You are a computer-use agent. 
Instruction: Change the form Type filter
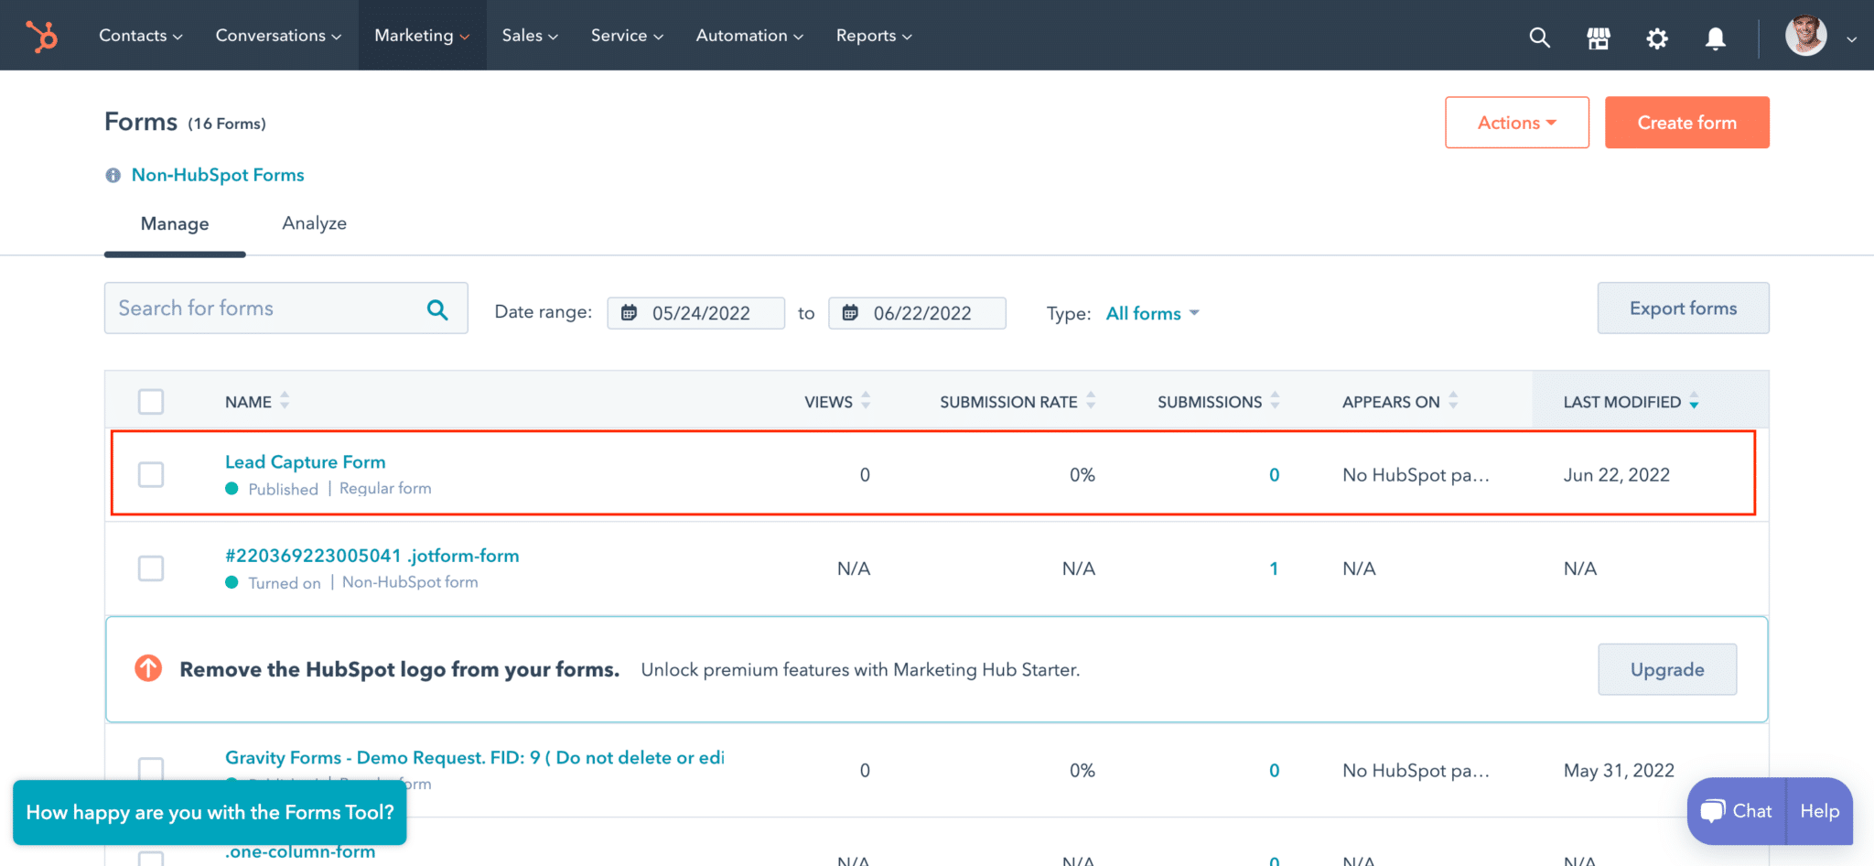click(1151, 312)
